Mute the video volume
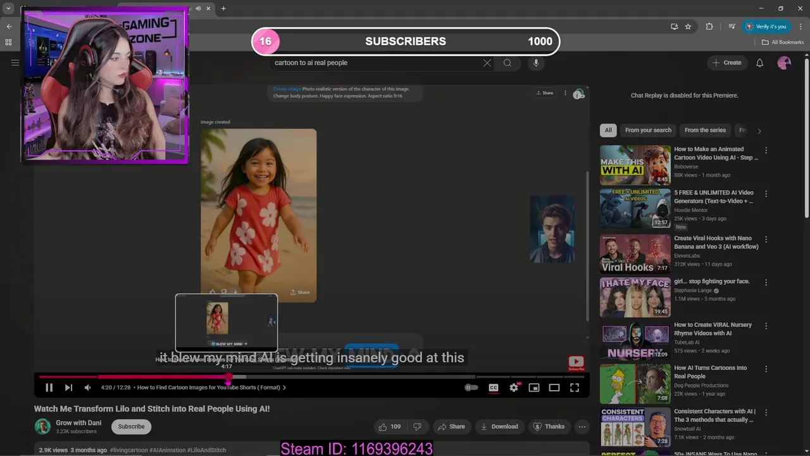This screenshot has width=810, height=456. 88,388
